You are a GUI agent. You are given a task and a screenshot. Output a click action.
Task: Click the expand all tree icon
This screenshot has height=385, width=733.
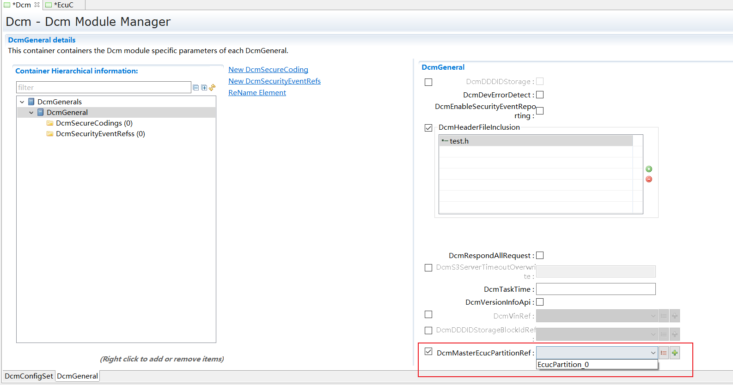204,88
